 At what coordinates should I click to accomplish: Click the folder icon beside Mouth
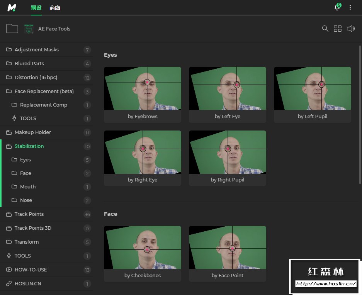(x=14, y=186)
